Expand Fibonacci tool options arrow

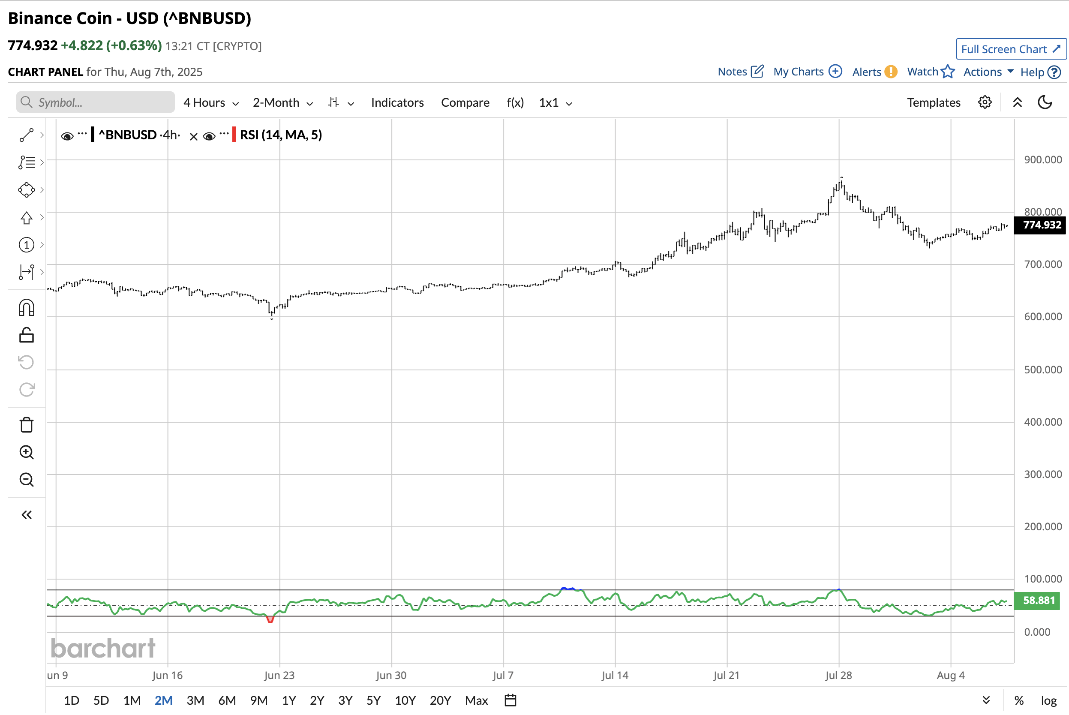(x=42, y=162)
